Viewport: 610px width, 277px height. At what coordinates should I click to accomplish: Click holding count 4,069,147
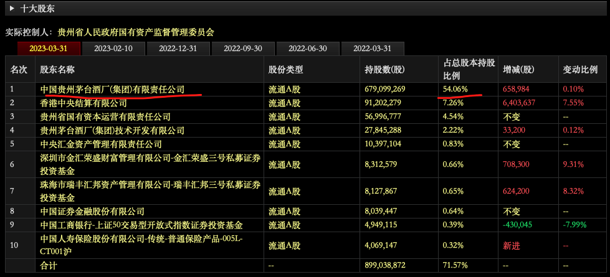coord(381,245)
